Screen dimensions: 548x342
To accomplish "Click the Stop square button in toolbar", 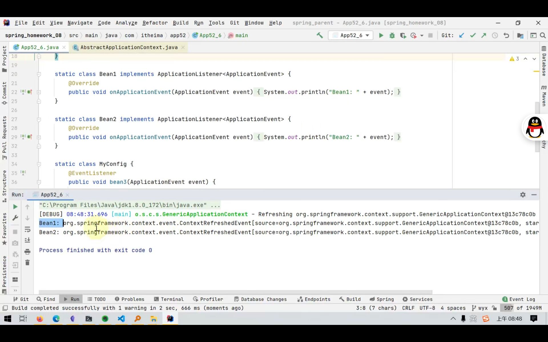I will (430, 35).
